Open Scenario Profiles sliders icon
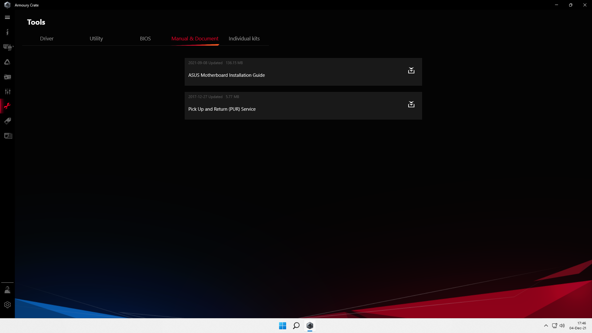The height and width of the screenshot is (333, 592). (7, 92)
